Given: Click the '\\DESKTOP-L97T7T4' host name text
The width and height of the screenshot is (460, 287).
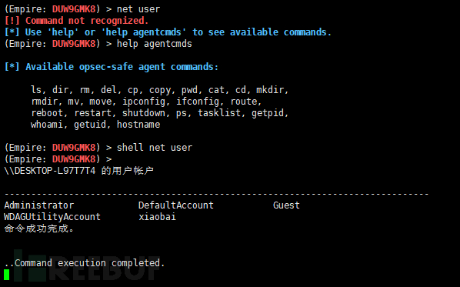Looking at the screenshot, I should (50, 171).
